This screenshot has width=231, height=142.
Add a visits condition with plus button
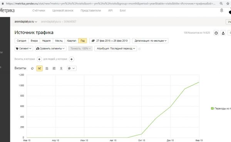pos(39,59)
